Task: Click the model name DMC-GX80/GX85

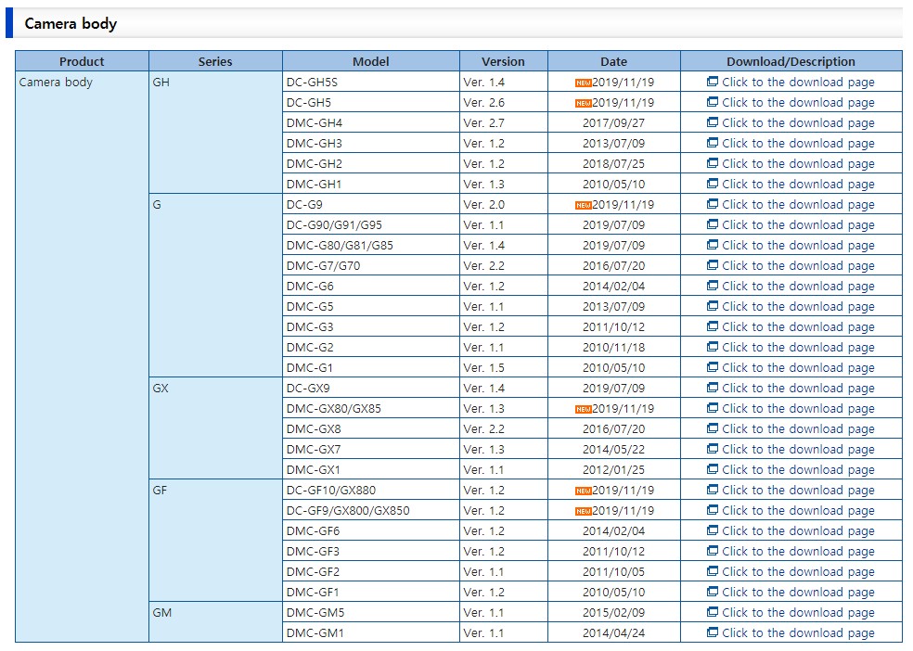Action: click(x=334, y=408)
